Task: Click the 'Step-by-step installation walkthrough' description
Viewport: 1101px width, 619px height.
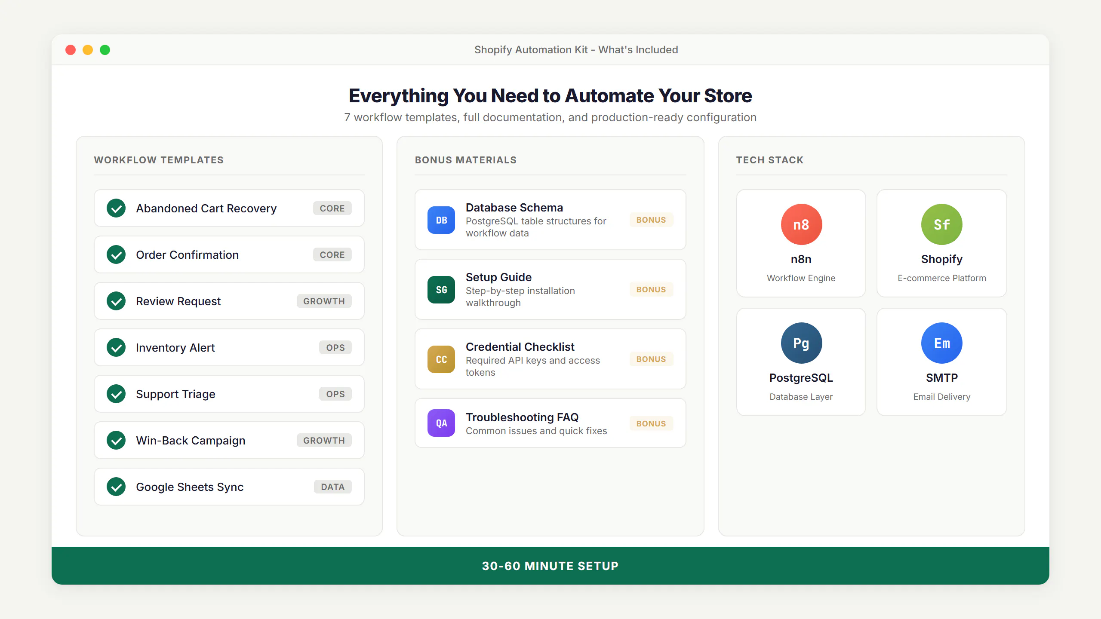Action: 520,297
